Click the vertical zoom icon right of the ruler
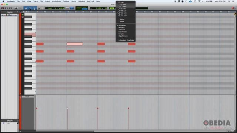The height and width of the screenshot is (133, 237). click(x=235, y=14)
